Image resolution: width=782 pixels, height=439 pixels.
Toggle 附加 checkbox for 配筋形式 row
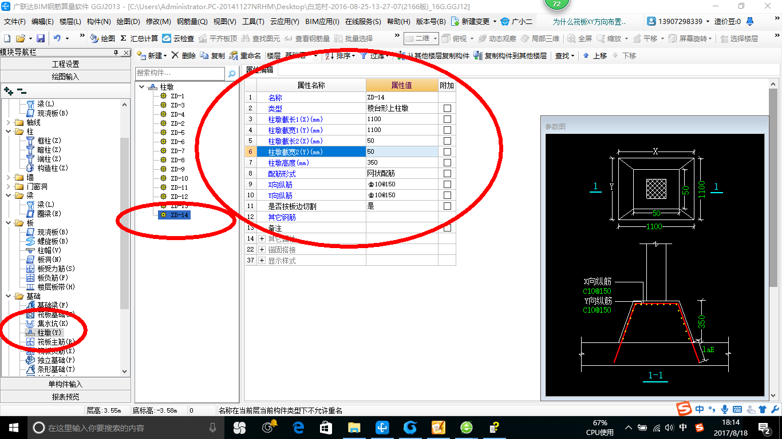(x=447, y=173)
